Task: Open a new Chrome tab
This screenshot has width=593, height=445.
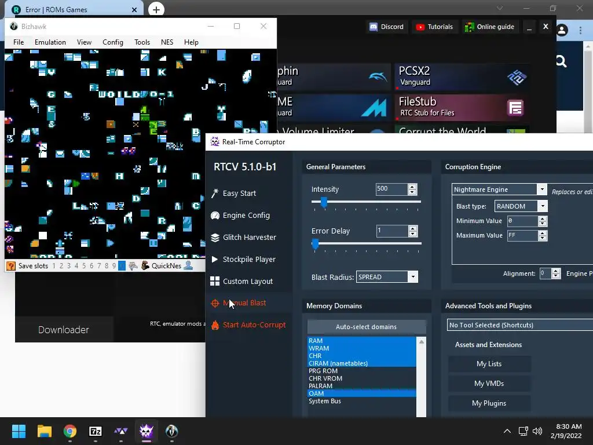Action: tap(156, 9)
